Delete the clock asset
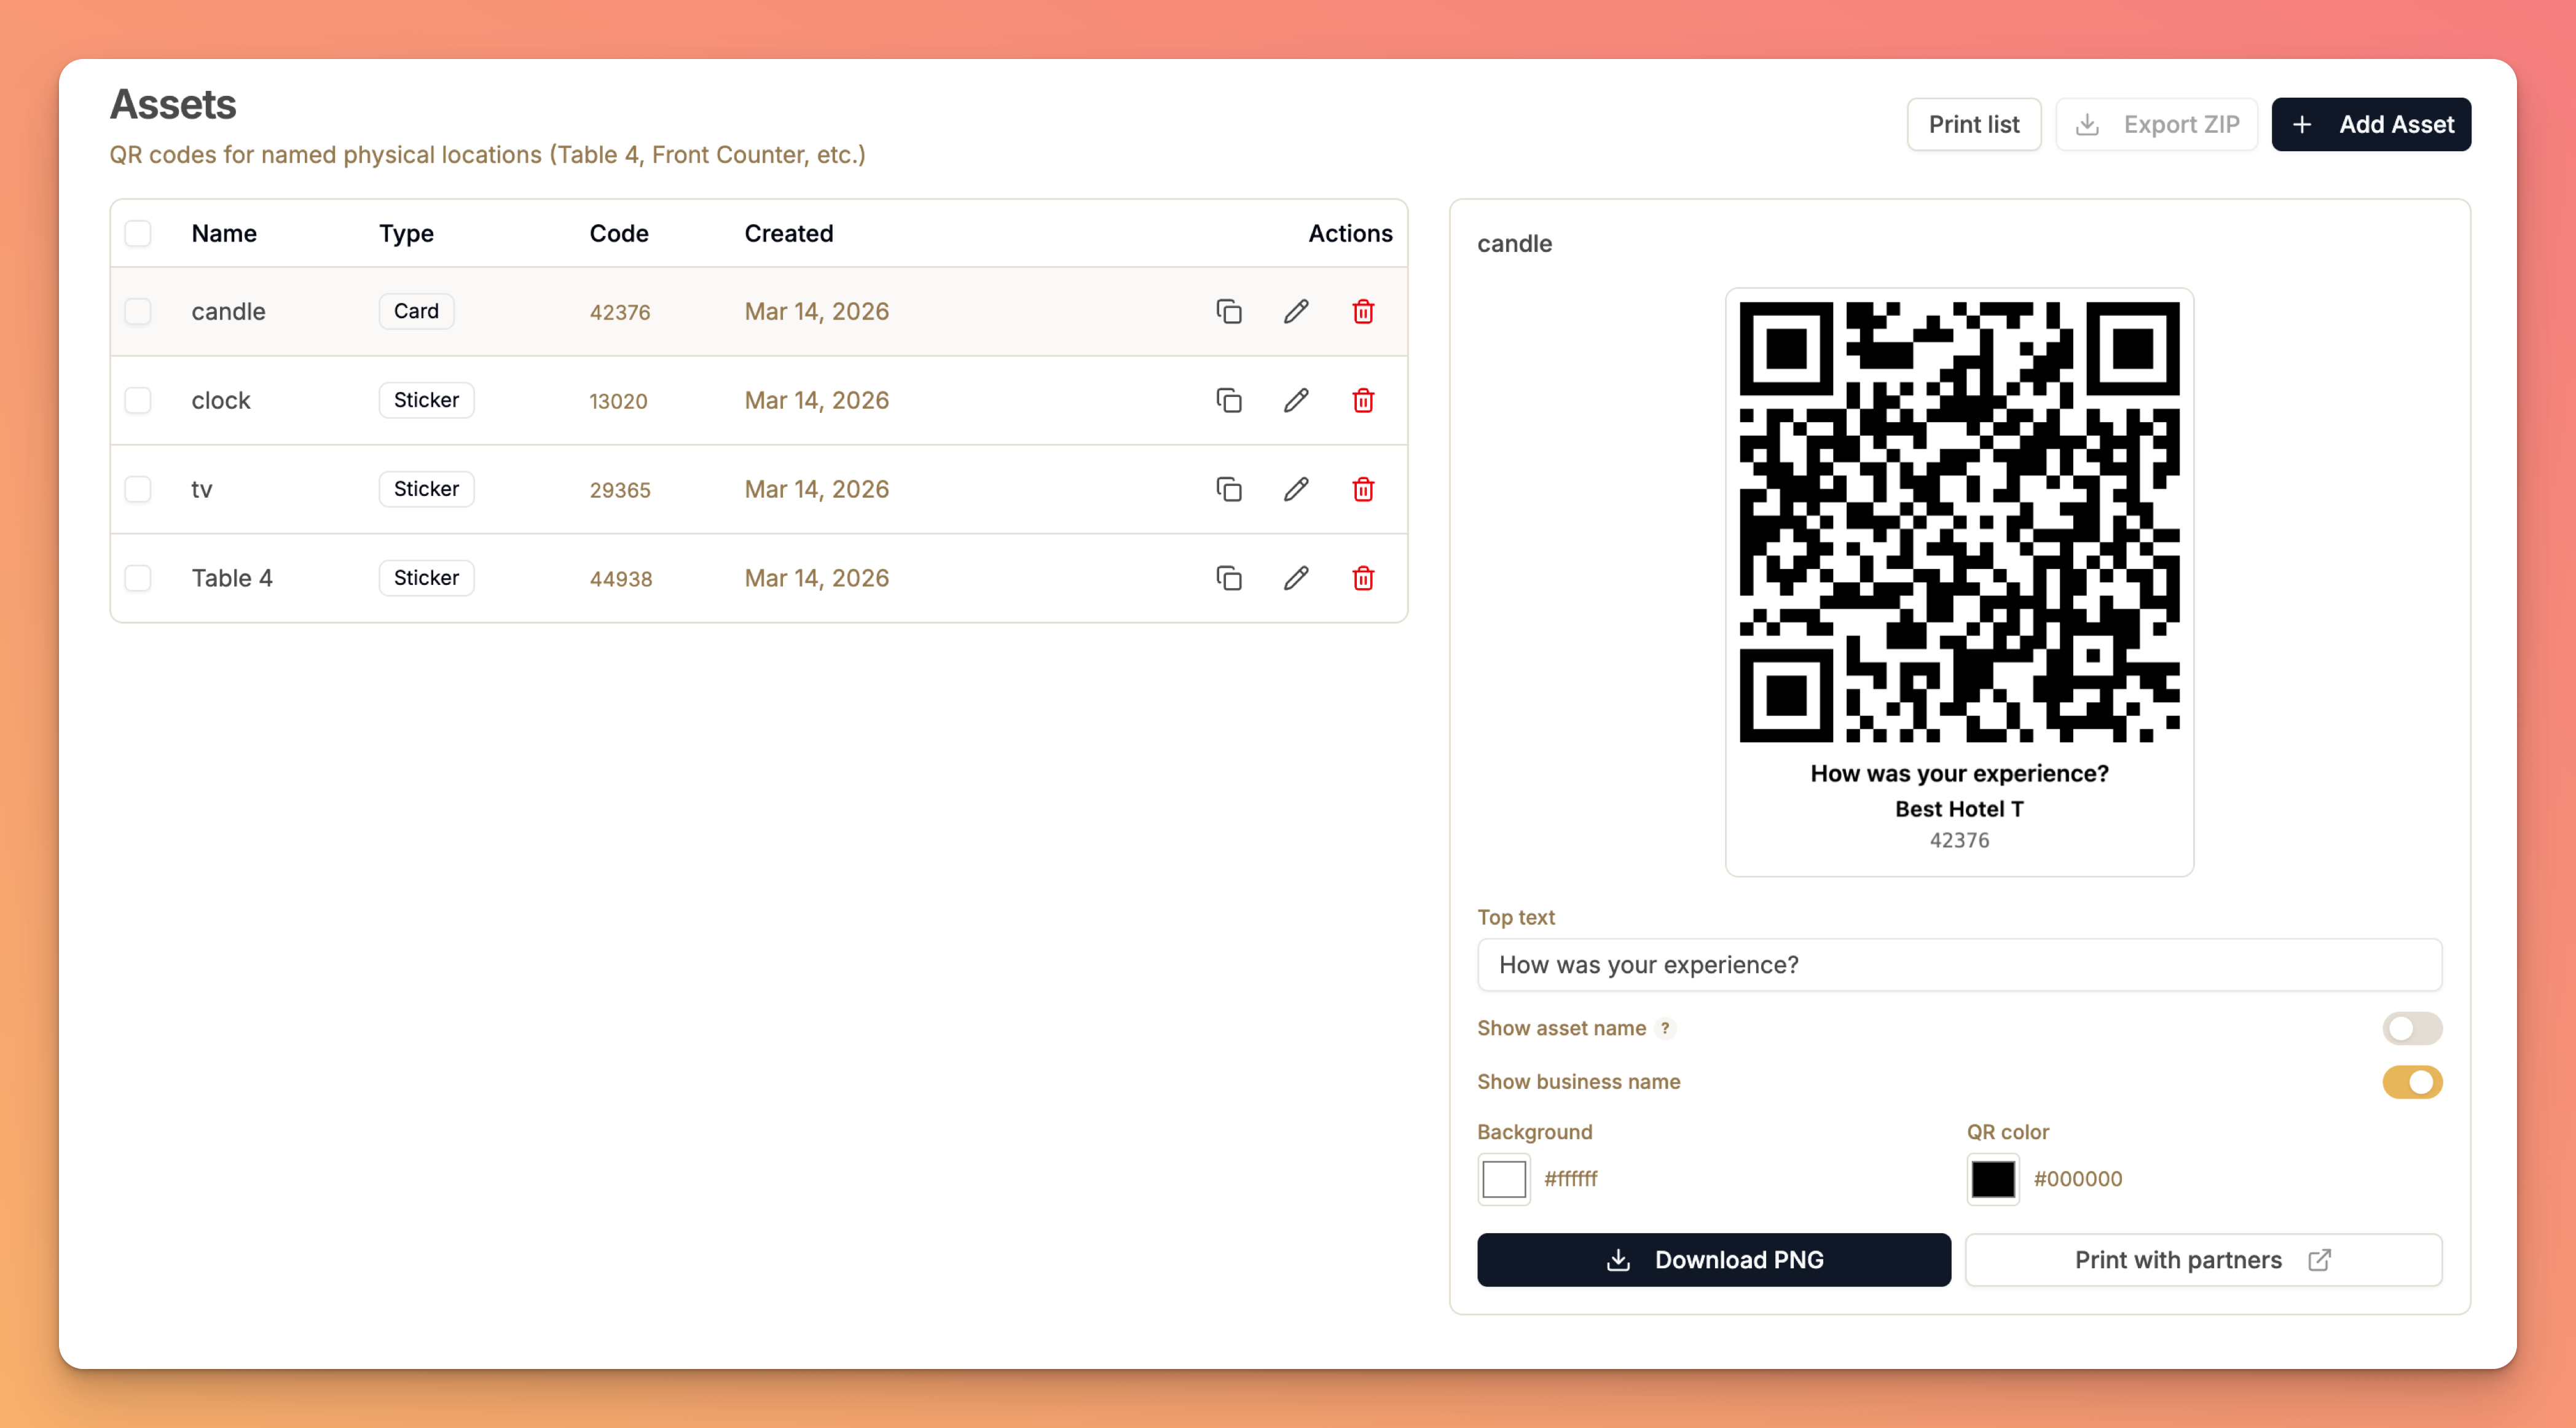The image size is (2576, 1428). [x=1362, y=400]
